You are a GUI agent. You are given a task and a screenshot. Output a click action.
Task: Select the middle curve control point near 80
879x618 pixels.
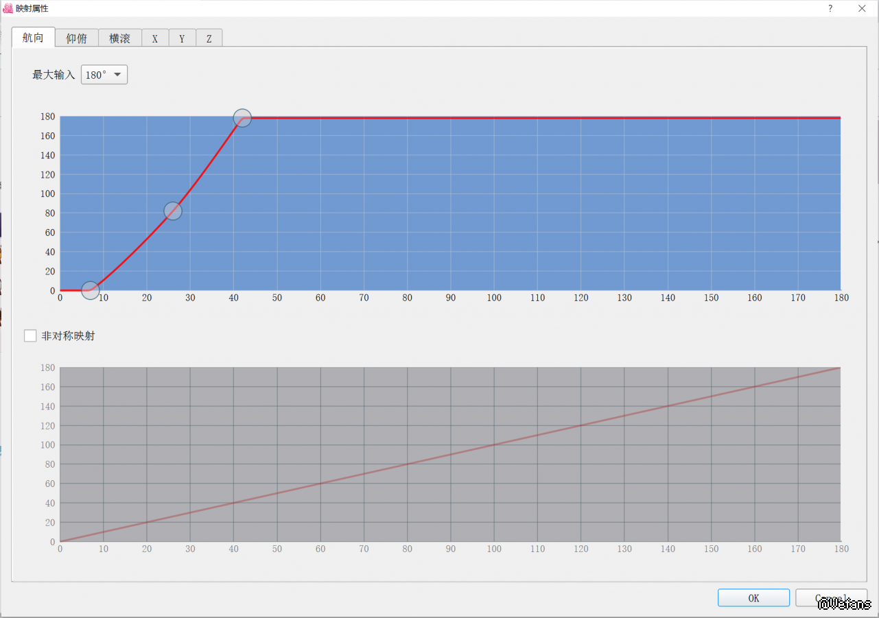coord(173,211)
